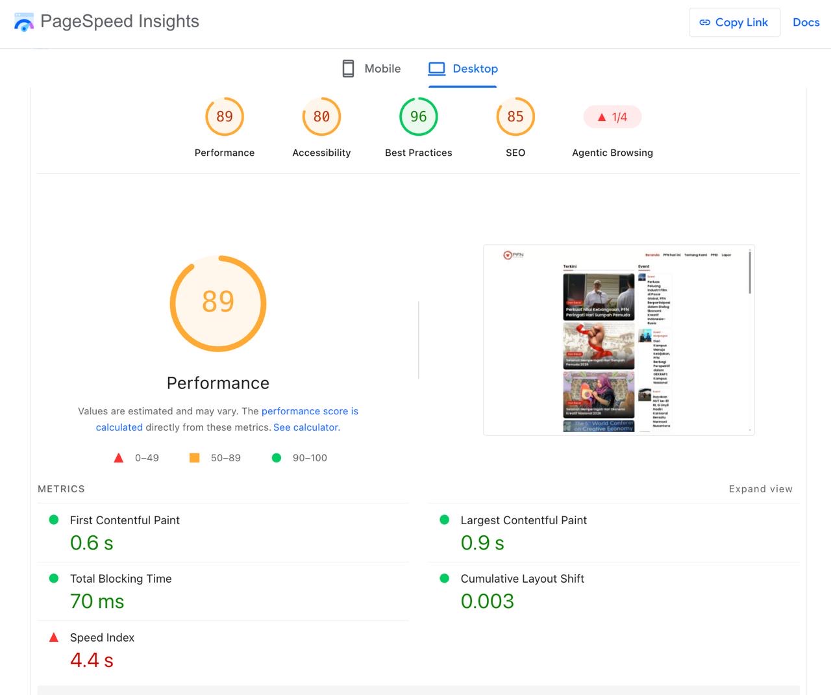Click the Best Practices category label

click(419, 153)
